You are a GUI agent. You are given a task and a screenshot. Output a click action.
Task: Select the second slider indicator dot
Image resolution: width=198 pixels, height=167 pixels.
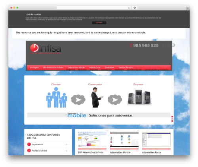pos(172,119)
